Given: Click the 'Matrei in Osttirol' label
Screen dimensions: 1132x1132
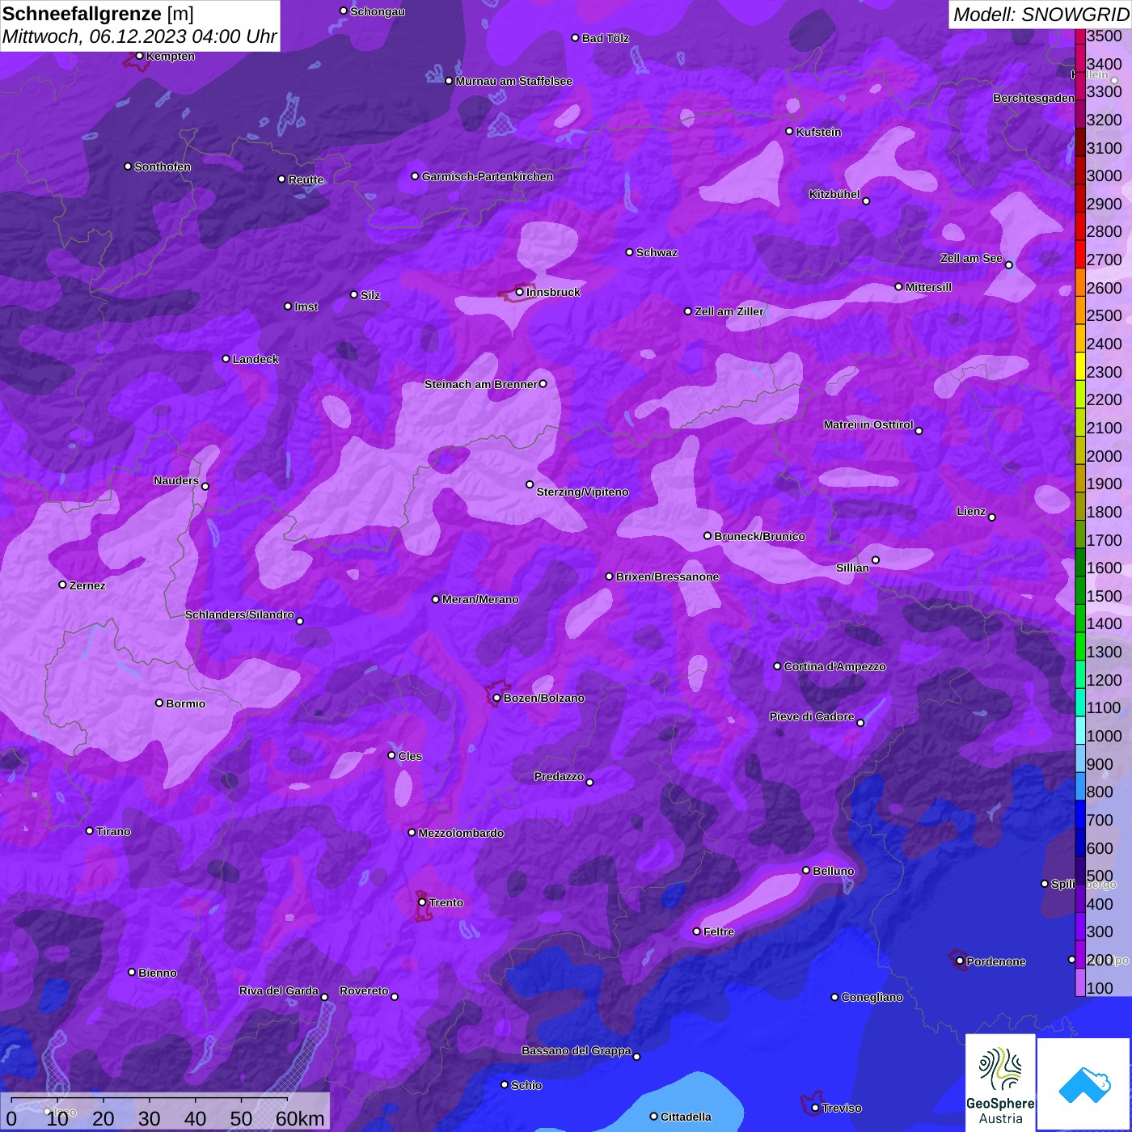Looking at the screenshot, I should (x=868, y=424).
